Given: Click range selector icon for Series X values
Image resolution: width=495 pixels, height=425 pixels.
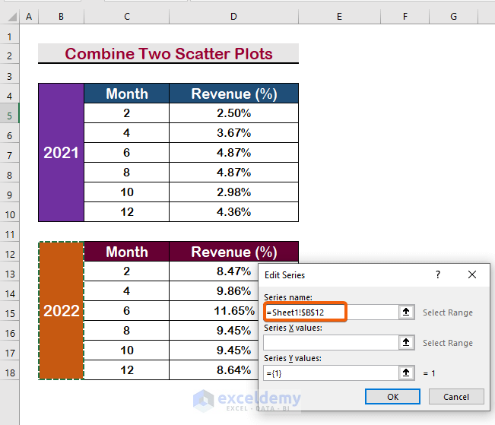Looking at the screenshot, I should [x=407, y=342].
